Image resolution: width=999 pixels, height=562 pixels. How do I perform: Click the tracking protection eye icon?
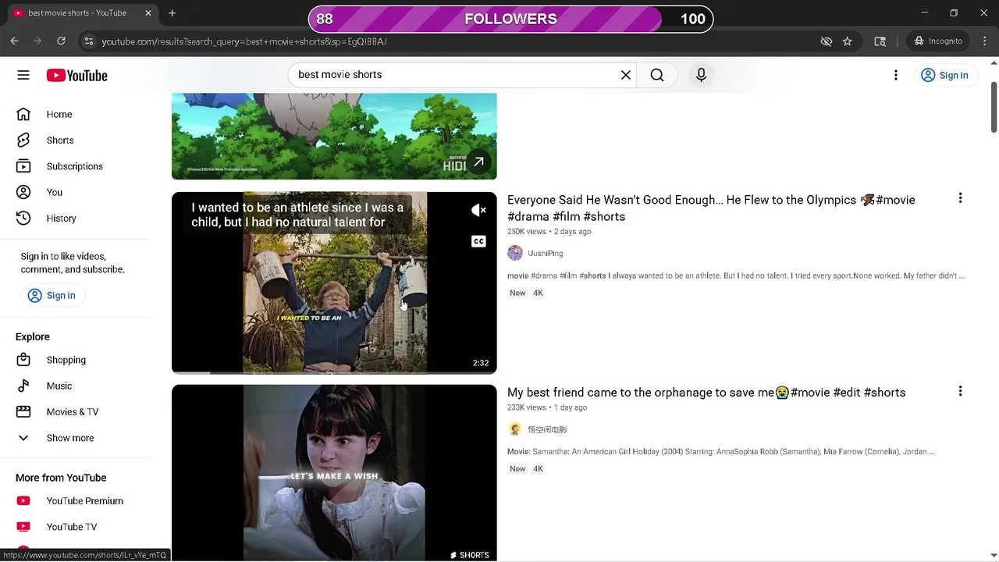pos(827,41)
